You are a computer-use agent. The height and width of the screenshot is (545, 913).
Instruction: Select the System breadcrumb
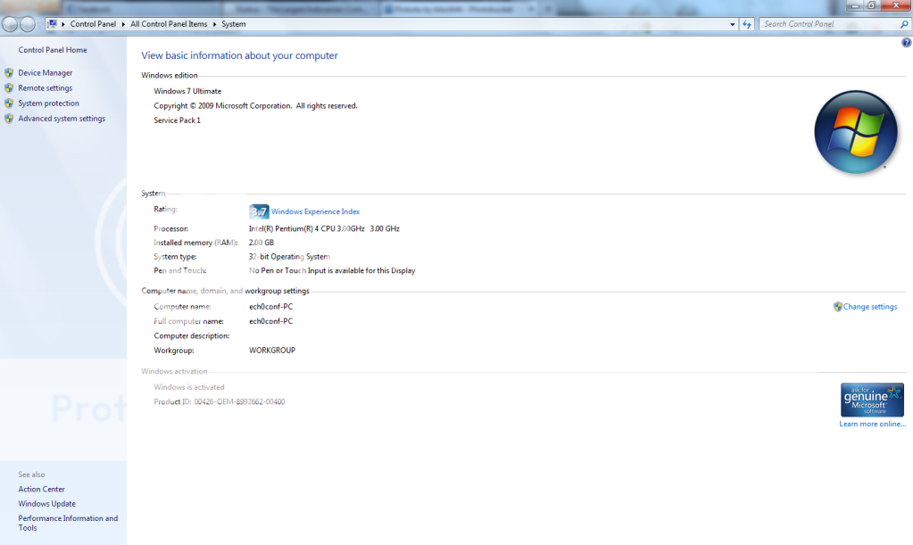pyautogui.click(x=234, y=24)
